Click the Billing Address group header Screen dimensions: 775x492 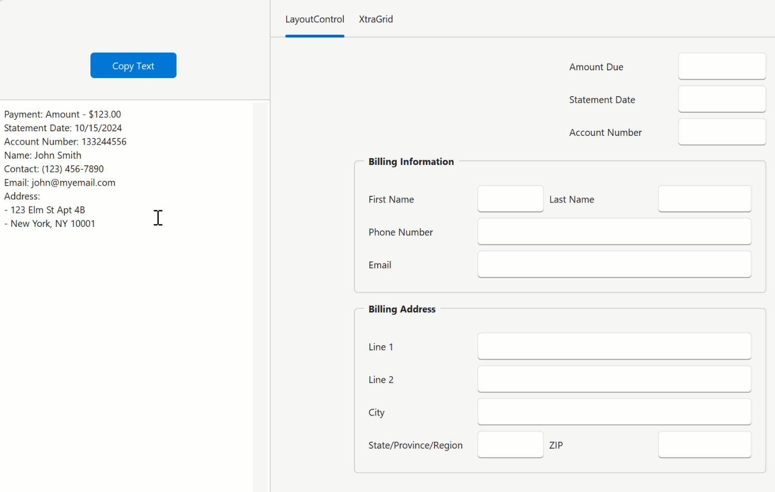click(402, 309)
